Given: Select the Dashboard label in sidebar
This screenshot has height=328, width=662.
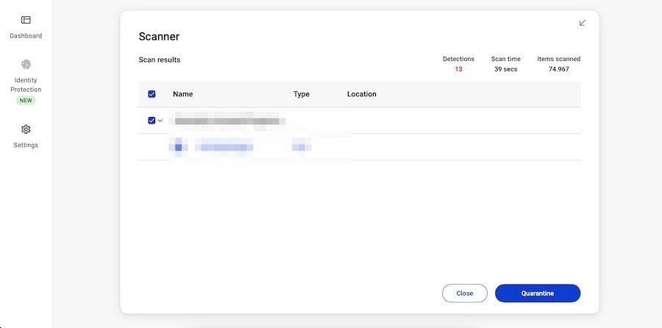Looking at the screenshot, I should [x=26, y=35].
